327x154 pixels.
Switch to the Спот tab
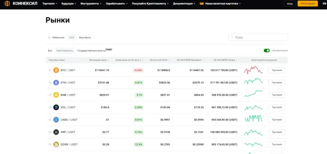click(x=72, y=38)
